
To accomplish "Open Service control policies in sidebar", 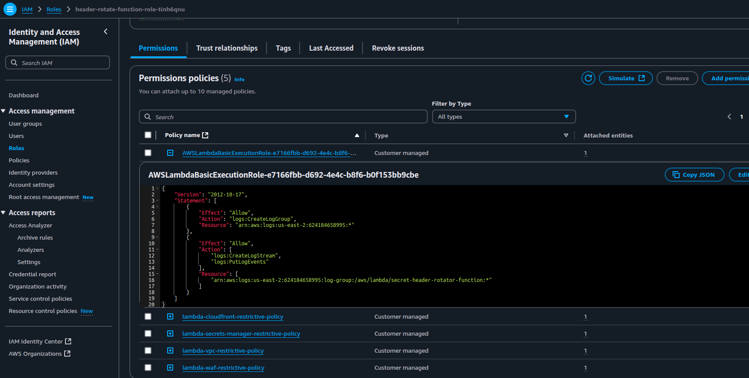I will pos(41,299).
